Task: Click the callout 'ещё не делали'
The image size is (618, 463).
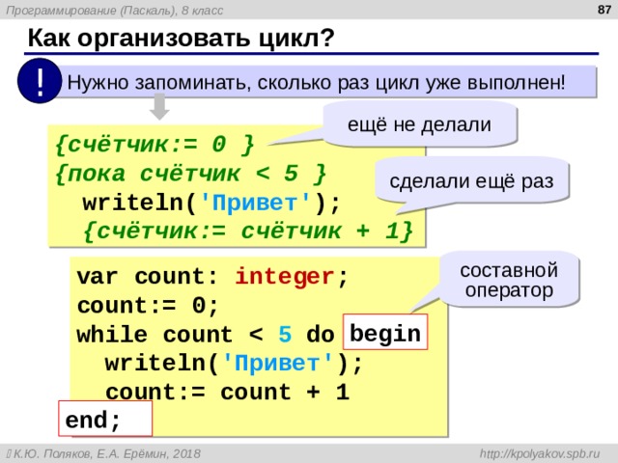Action: point(419,124)
